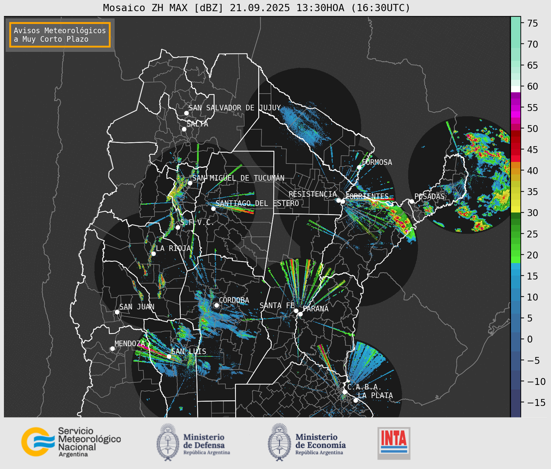The height and width of the screenshot is (469, 551).
Task: Click the 0 label on the colorbar
Action: (x=530, y=339)
